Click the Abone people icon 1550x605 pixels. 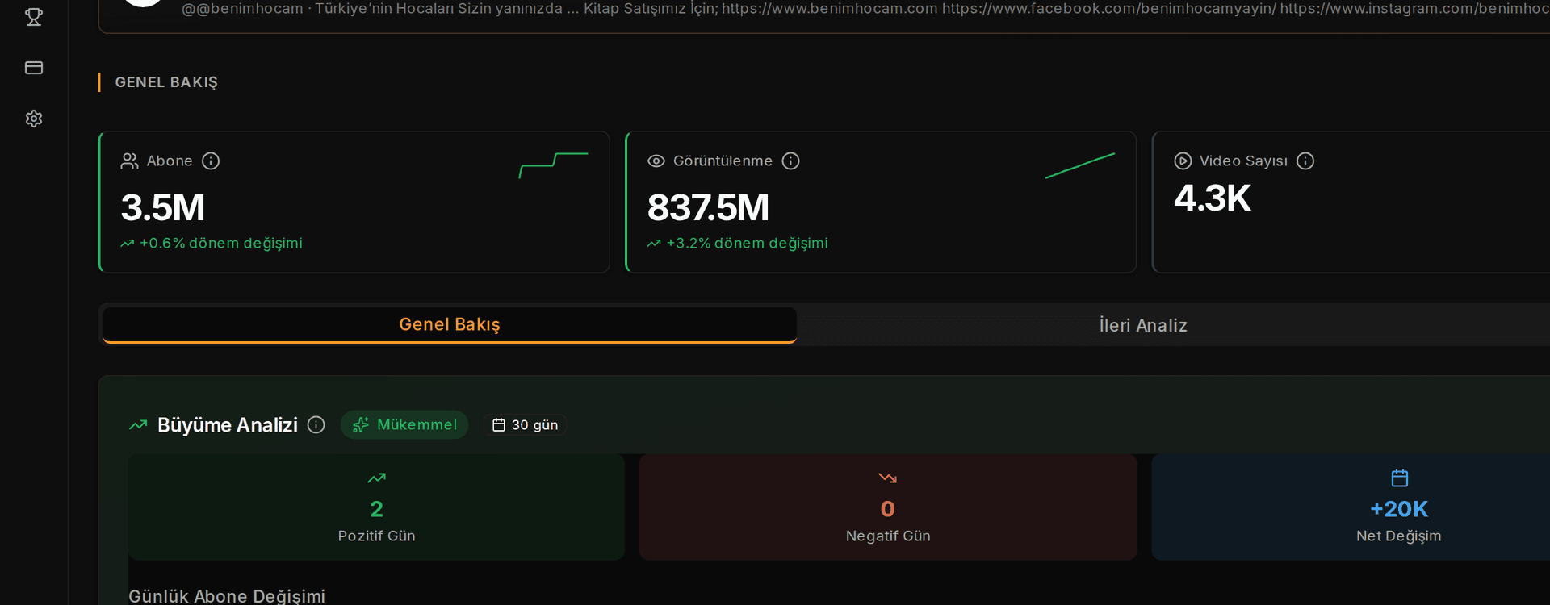(x=129, y=161)
